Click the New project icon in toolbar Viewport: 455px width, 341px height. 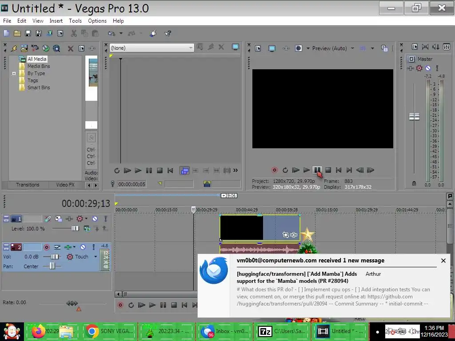coord(6,33)
